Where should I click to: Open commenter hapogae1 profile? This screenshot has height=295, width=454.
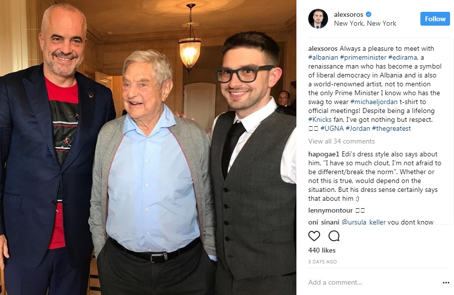coord(324,154)
